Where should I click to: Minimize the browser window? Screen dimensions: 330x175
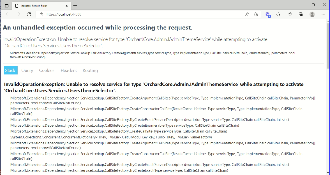pyautogui.click(x=302, y=5)
